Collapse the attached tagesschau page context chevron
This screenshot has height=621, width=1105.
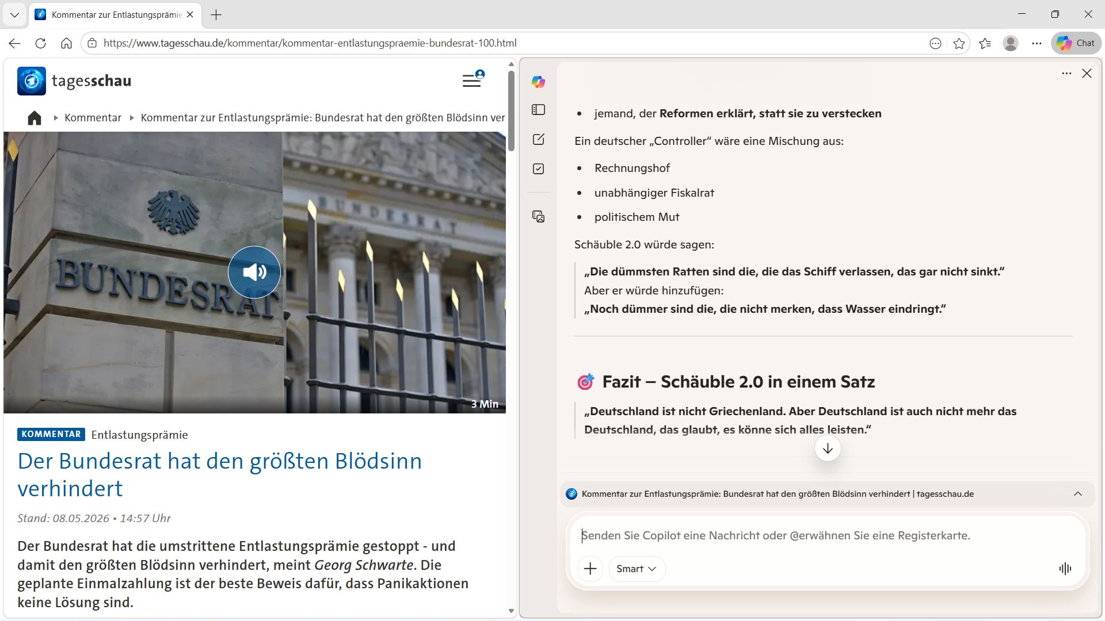point(1078,494)
